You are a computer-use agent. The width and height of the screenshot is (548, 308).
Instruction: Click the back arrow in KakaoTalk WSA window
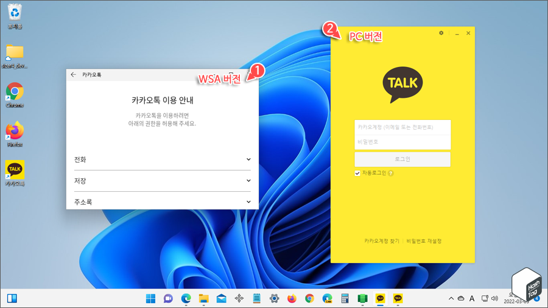pyautogui.click(x=73, y=75)
